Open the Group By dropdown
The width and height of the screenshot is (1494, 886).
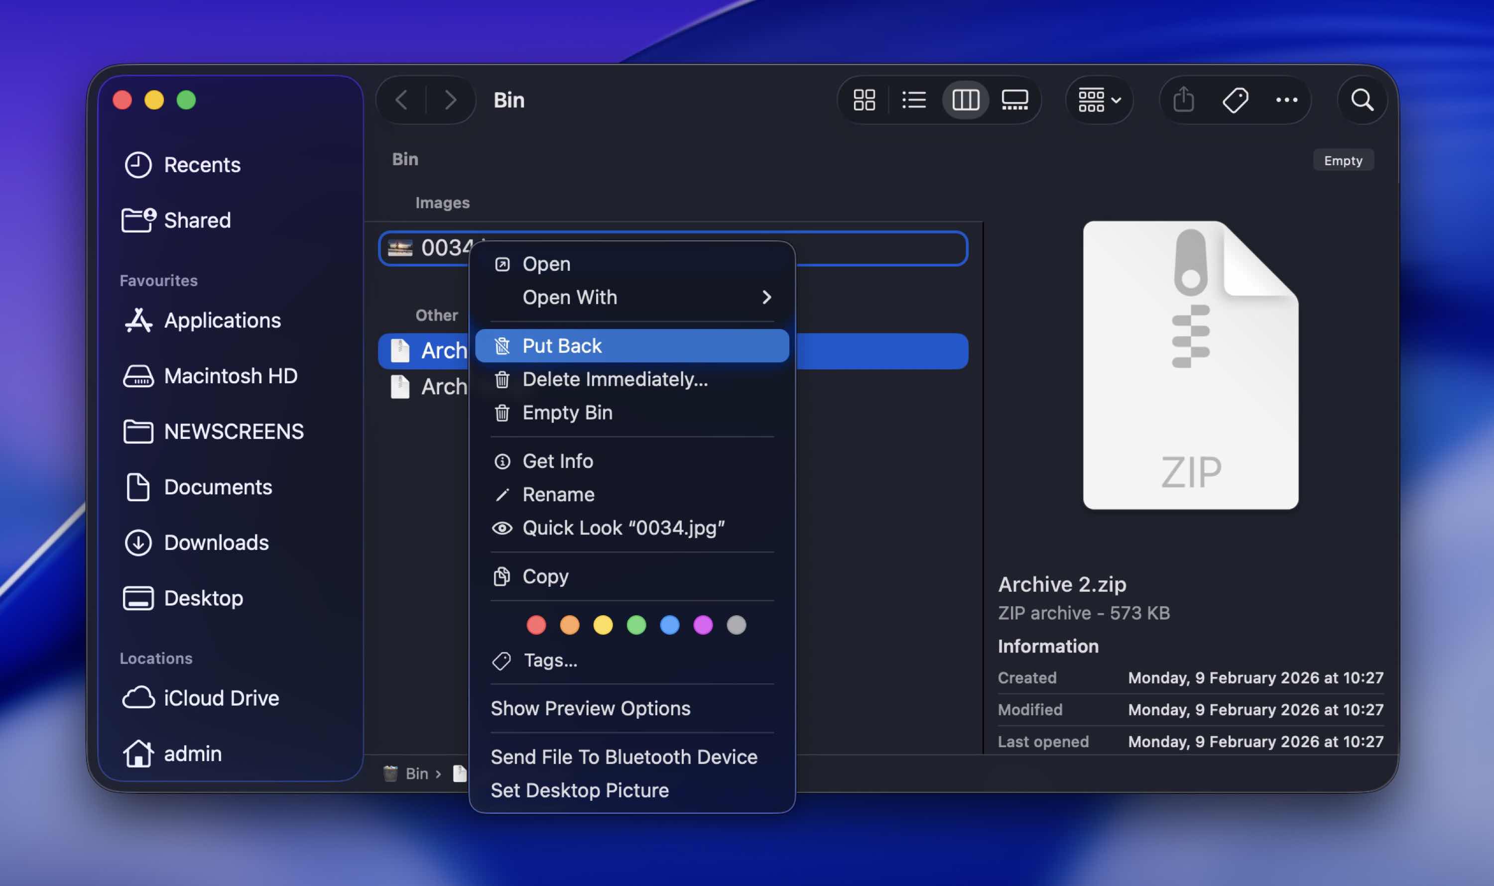[x=1099, y=100]
